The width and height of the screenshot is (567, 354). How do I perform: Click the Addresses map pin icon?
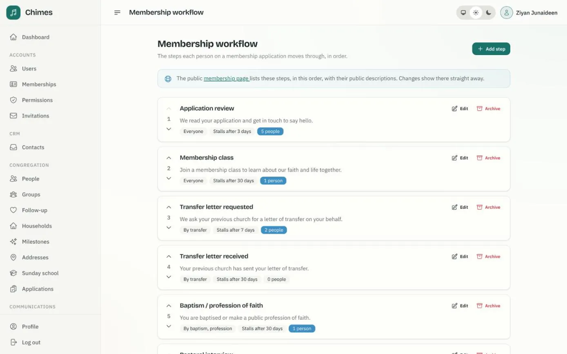13,257
